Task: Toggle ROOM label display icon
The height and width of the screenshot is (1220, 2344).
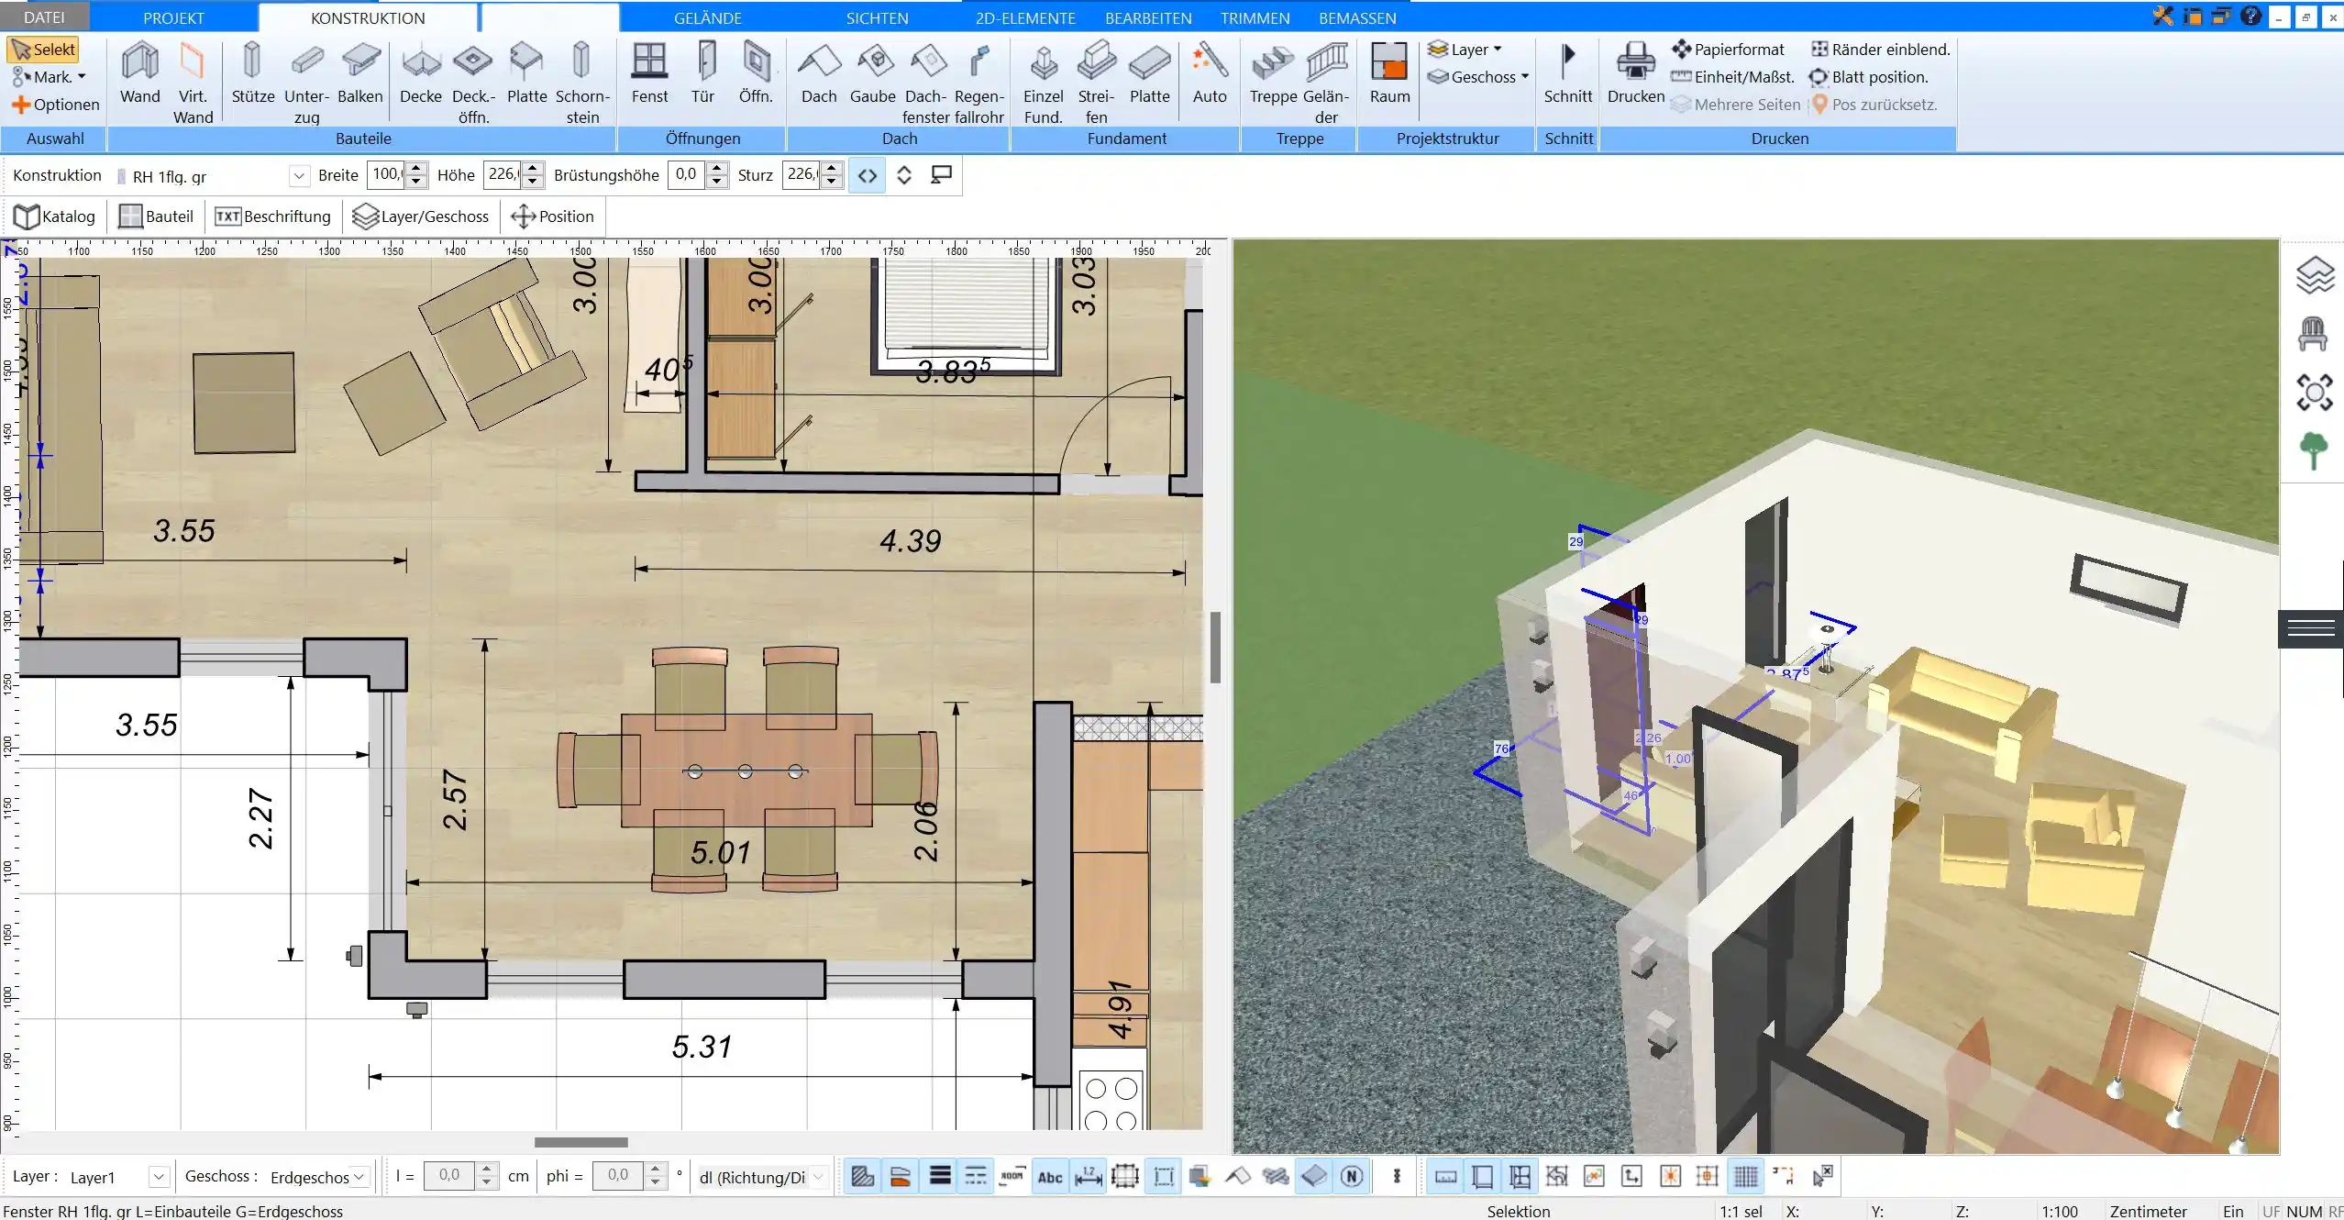Action: click(1012, 1177)
